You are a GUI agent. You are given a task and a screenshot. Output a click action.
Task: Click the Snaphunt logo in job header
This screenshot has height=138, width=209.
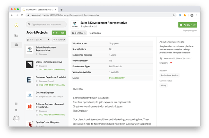[75, 25]
